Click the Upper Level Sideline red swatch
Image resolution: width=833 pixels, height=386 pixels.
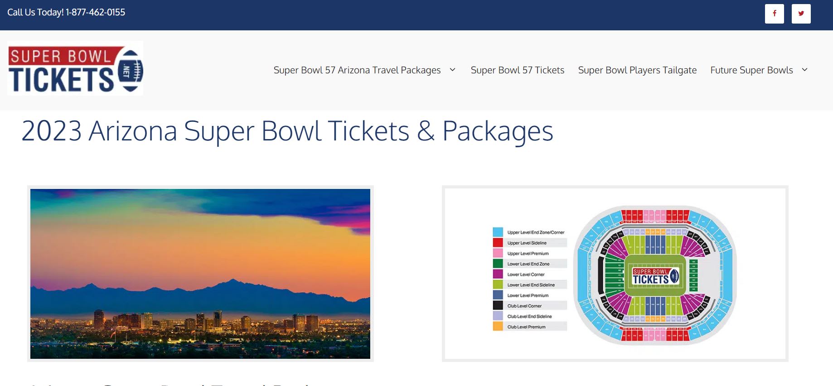[x=498, y=242]
